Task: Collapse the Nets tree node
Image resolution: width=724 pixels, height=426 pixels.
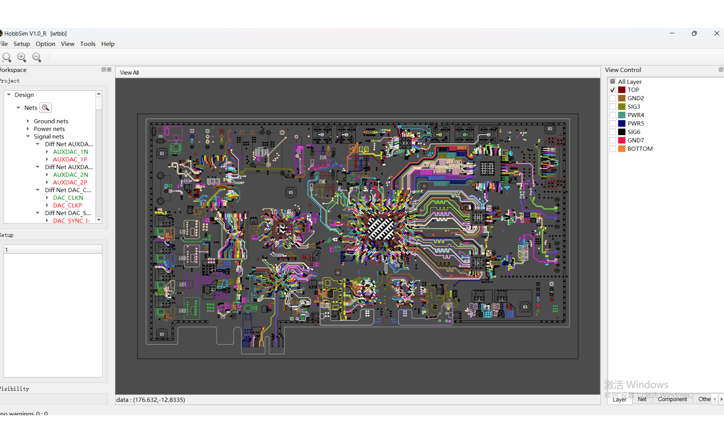Action: point(18,108)
